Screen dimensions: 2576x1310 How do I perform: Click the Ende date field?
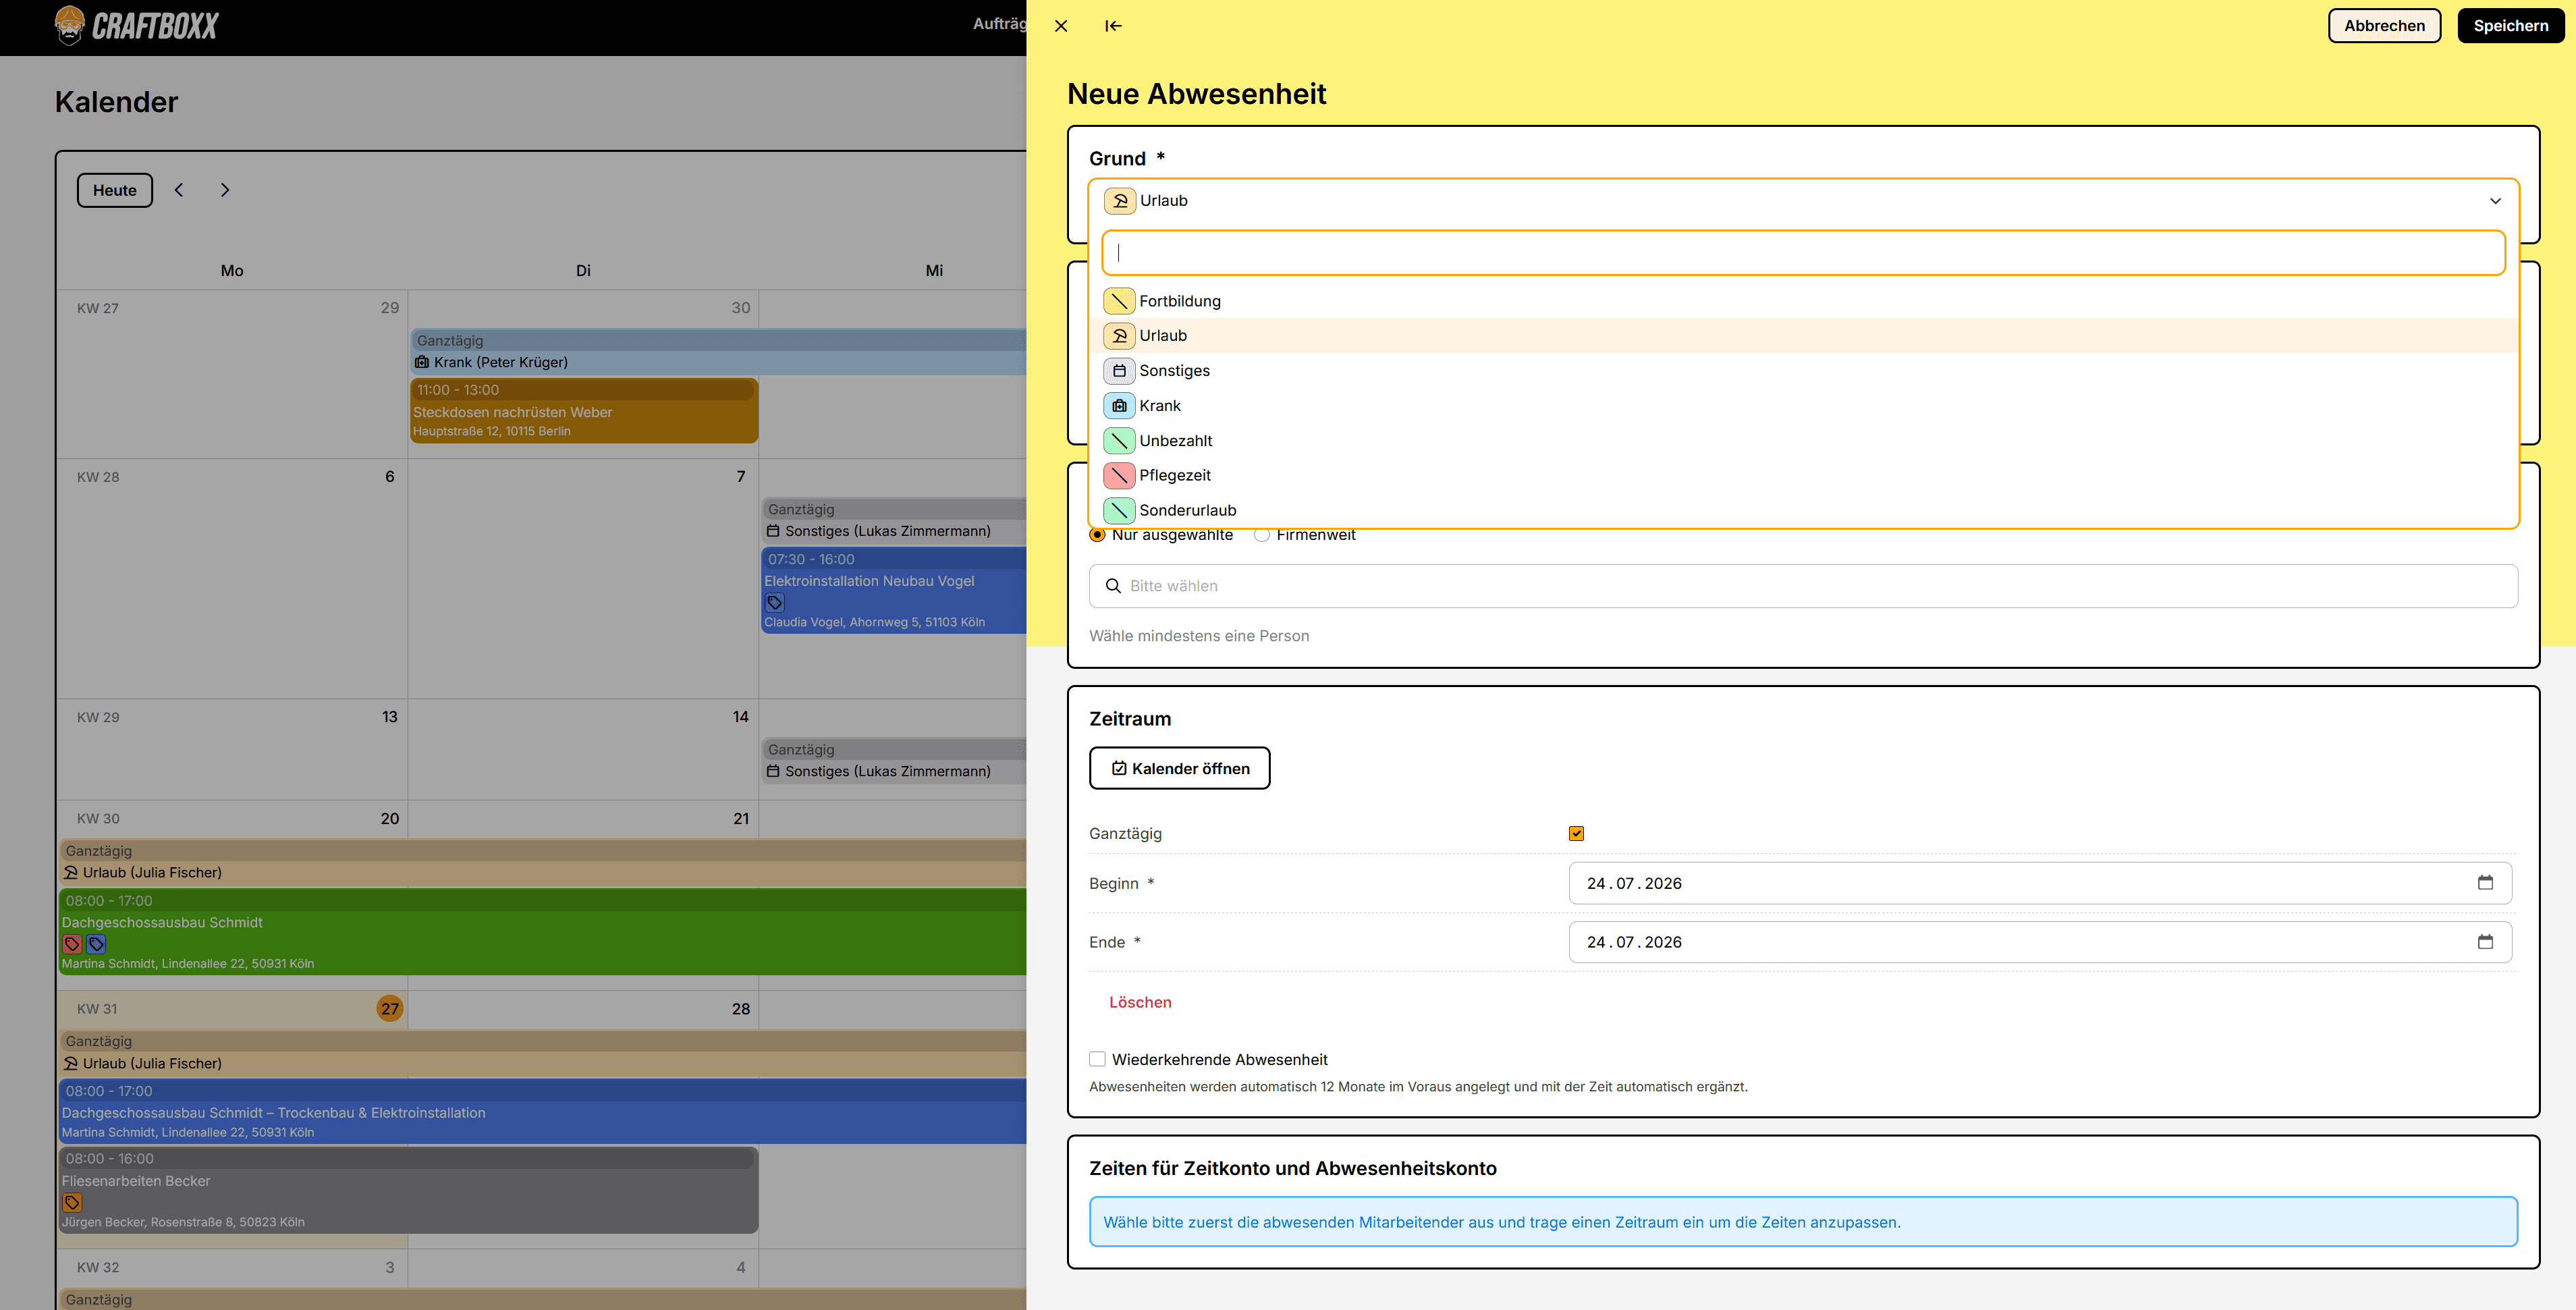point(2040,942)
